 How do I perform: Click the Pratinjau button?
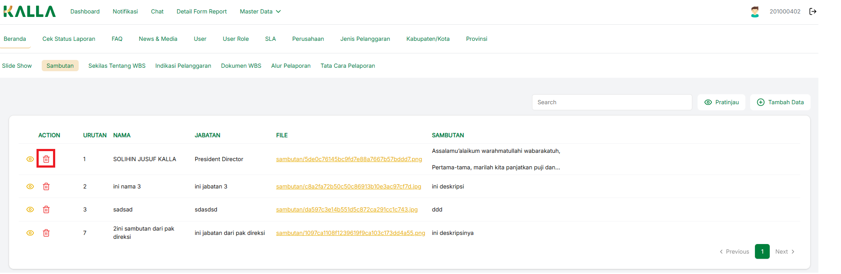(721, 102)
